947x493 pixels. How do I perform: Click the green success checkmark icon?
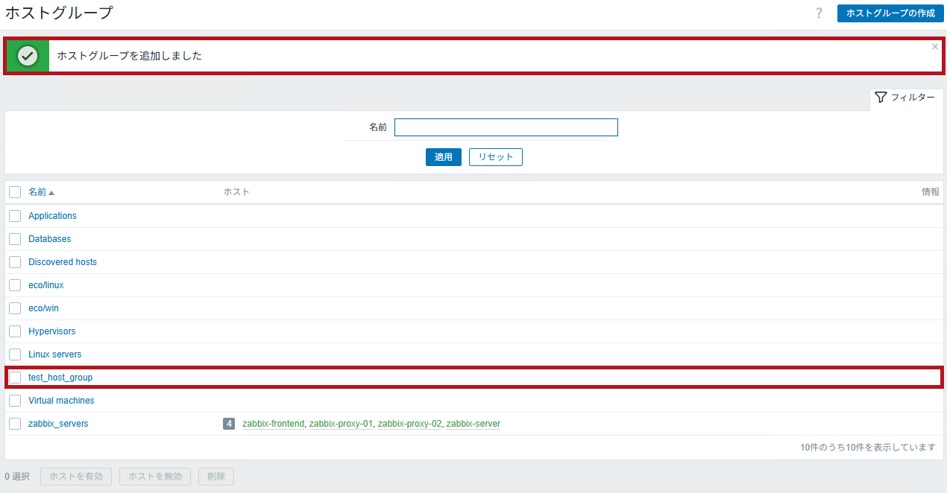[x=28, y=56]
